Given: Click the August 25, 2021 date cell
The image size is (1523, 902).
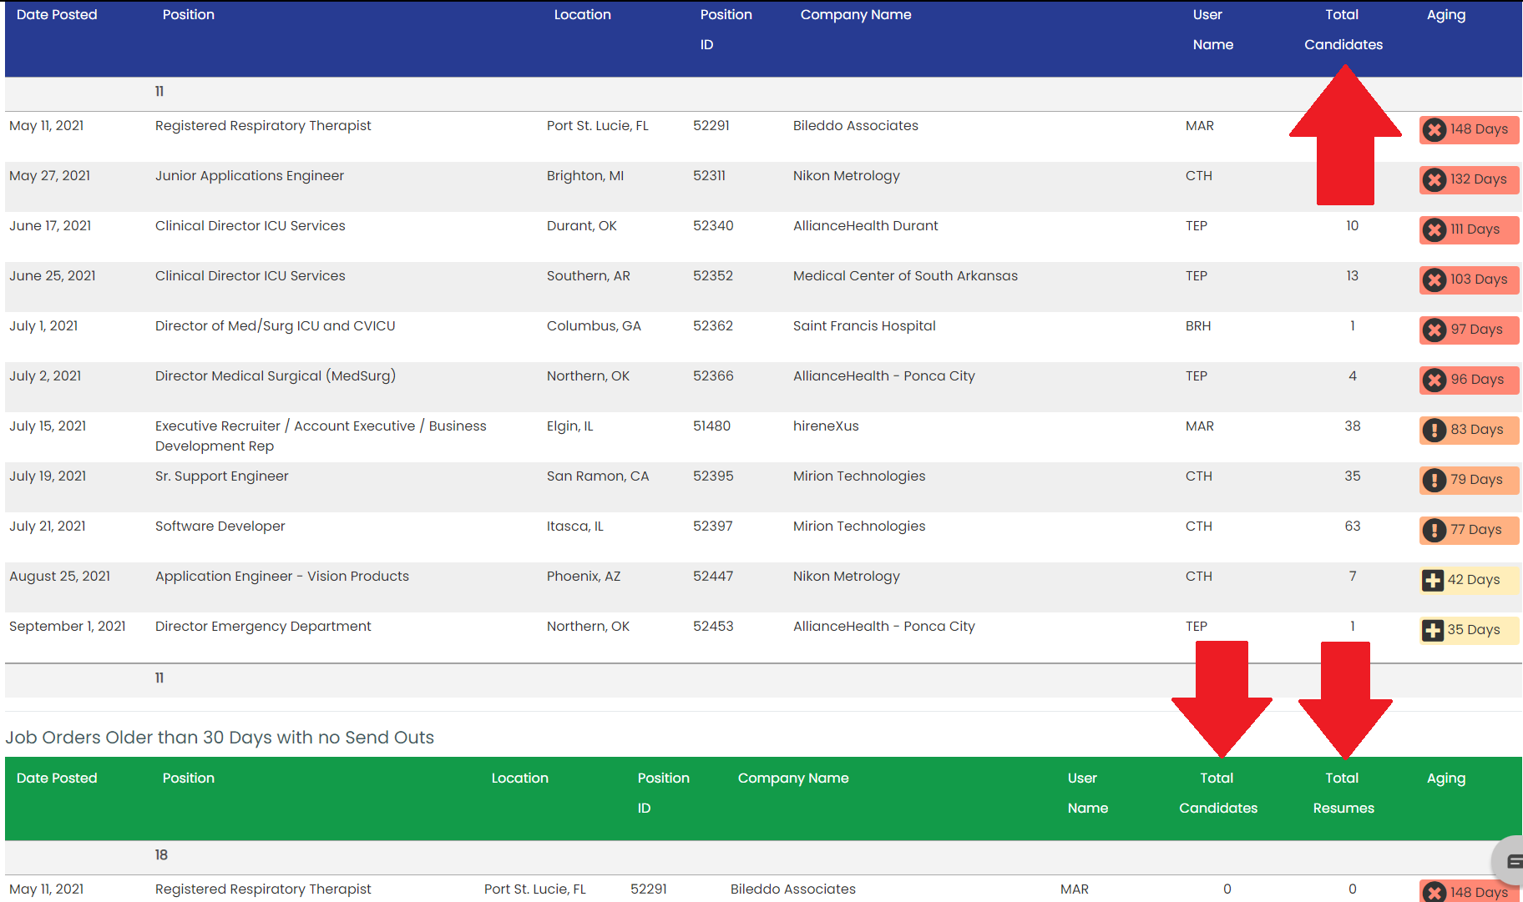Looking at the screenshot, I should coord(59,577).
